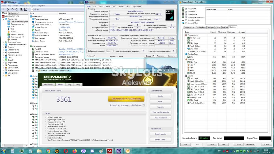274x154 pixels.
Task: Open the Сервис dropdown arrow in CPU-Z
Action: tap(154, 56)
